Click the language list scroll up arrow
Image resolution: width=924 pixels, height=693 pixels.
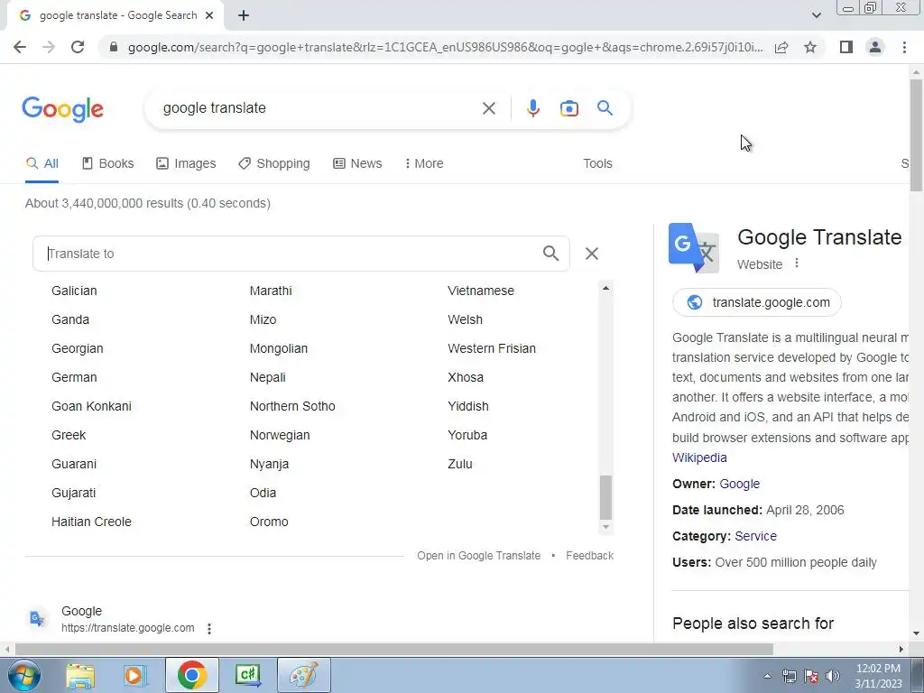click(x=605, y=288)
